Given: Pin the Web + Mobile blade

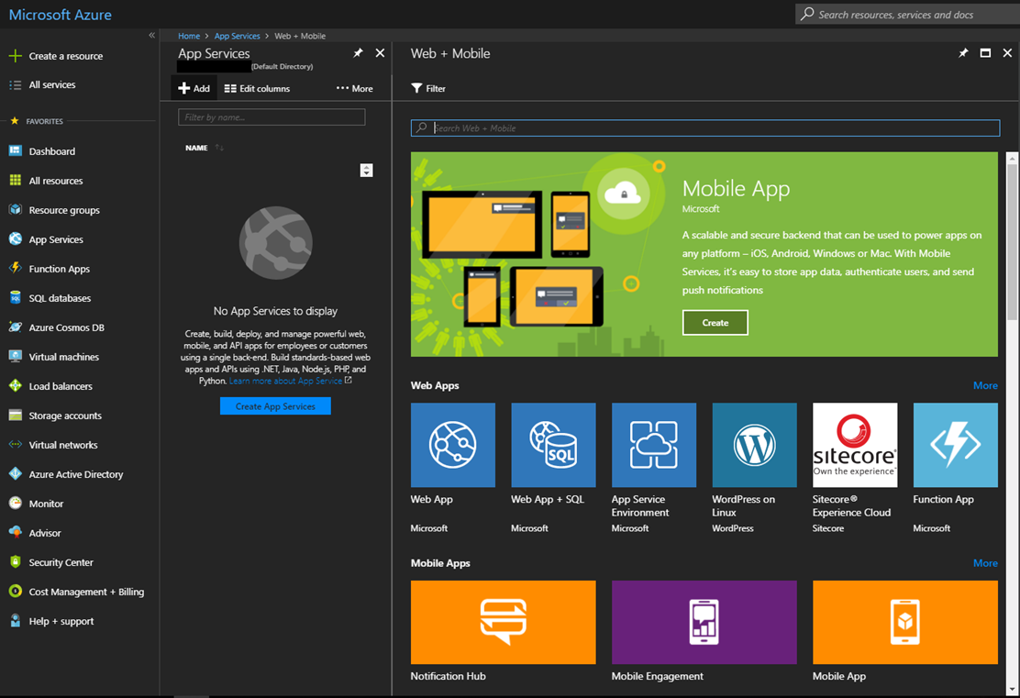Looking at the screenshot, I should tap(963, 53).
